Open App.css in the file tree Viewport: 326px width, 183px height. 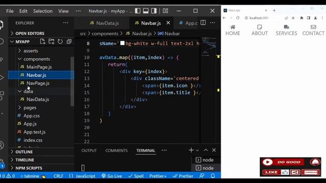point(32,116)
